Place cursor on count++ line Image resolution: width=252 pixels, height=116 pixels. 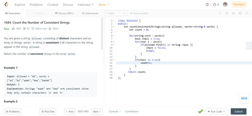point(184,63)
